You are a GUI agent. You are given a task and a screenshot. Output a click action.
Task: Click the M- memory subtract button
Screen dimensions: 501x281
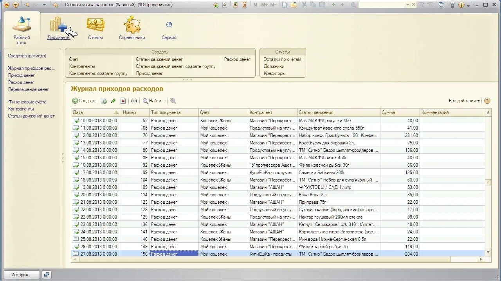click(x=273, y=5)
